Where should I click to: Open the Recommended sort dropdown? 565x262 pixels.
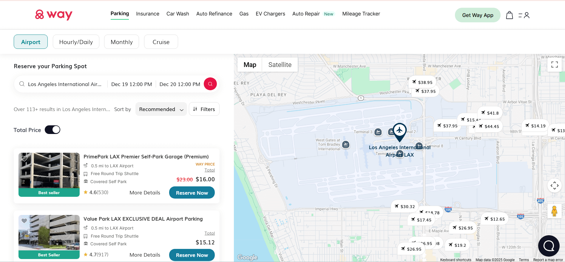[161, 109]
